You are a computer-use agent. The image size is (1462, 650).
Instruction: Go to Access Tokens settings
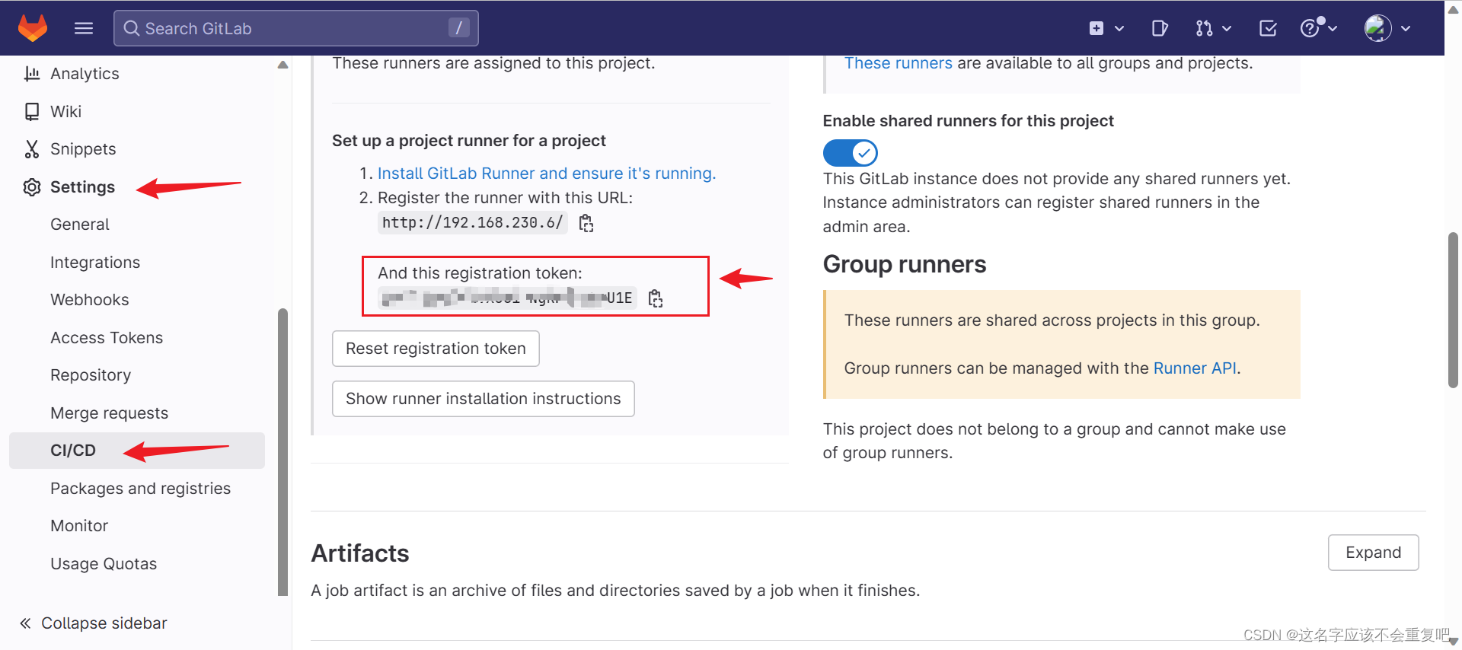click(107, 338)
